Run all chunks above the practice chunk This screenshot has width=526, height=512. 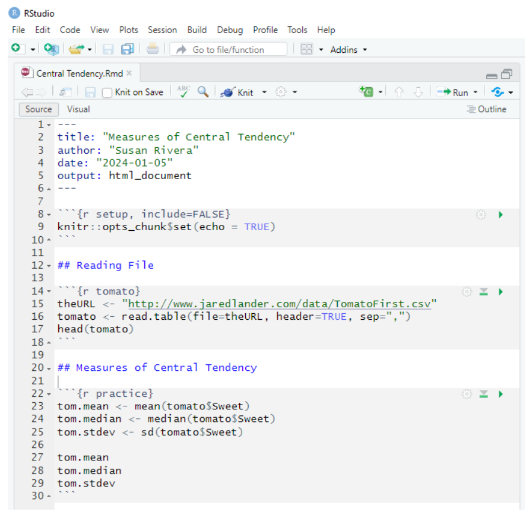click(483, 393)
